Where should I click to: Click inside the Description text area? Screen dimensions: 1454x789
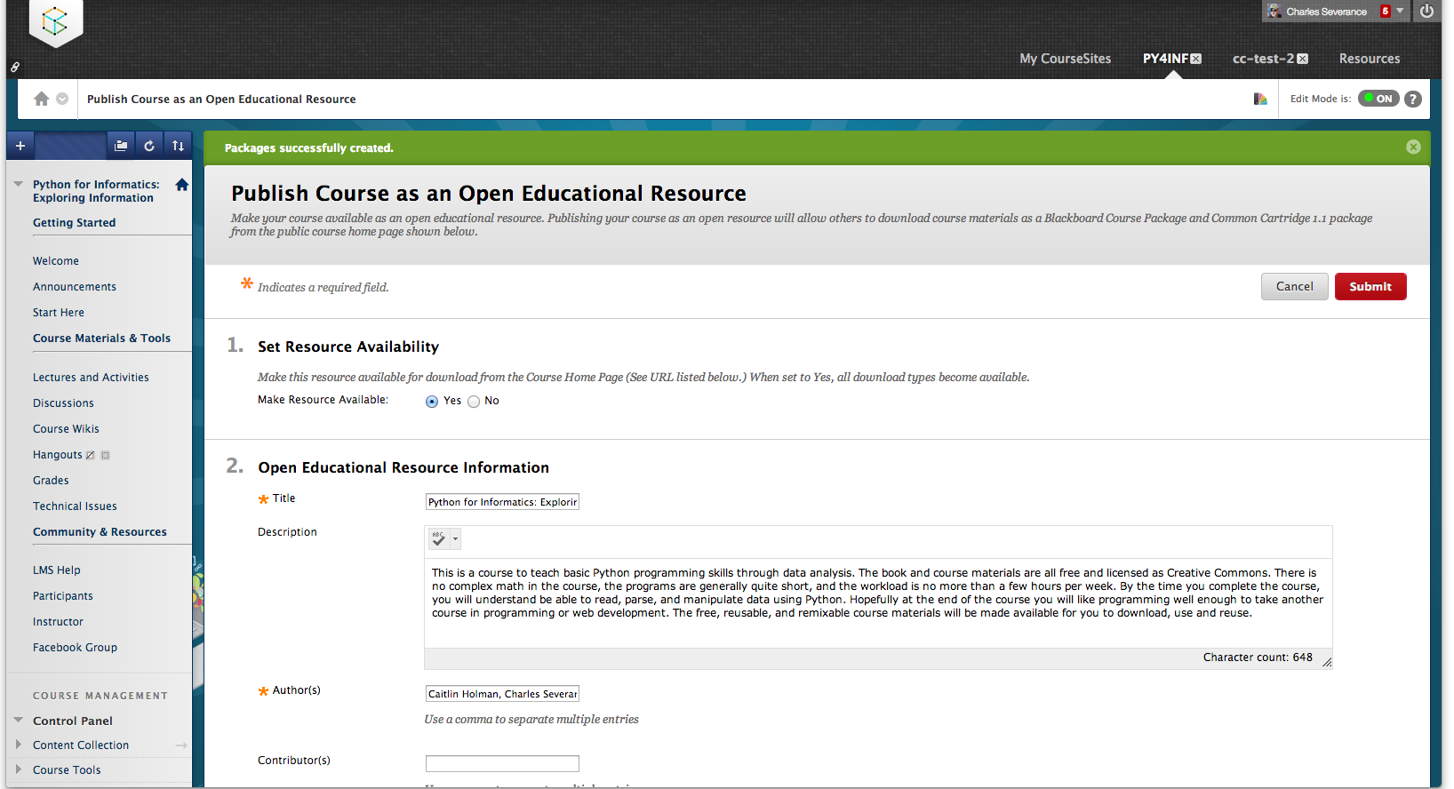[878, 602]
